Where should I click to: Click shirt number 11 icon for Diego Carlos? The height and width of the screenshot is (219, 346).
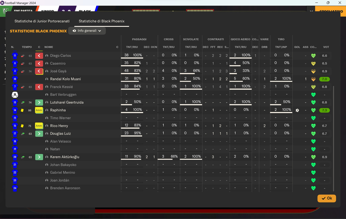(15, 56)
